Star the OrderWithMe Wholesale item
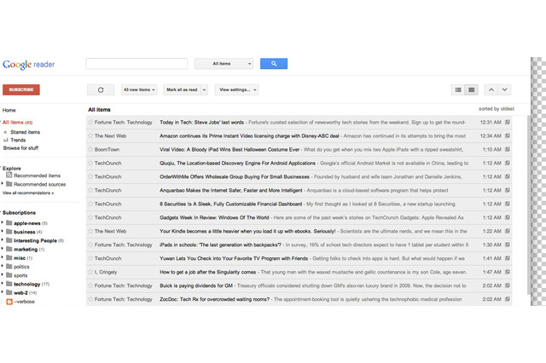Viewport: 546px width, 363px height. (x=90, y=176)
